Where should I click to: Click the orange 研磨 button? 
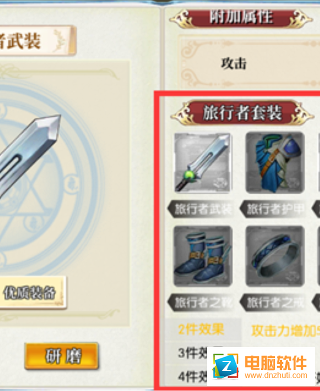(61, 356)
